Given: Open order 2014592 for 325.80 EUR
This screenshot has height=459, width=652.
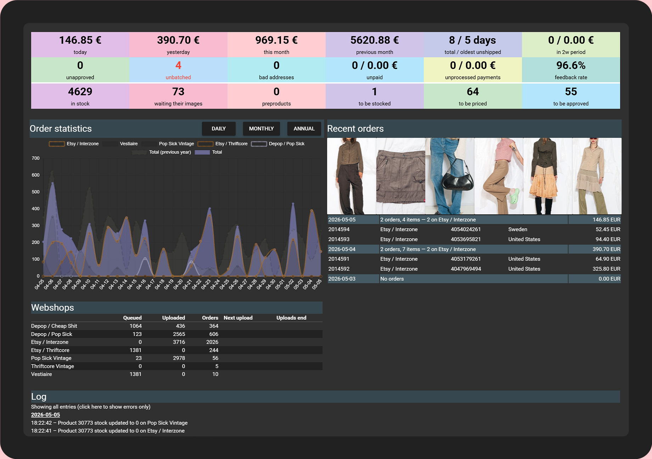Looking at the screenshot, I should [x=474, y=269].
